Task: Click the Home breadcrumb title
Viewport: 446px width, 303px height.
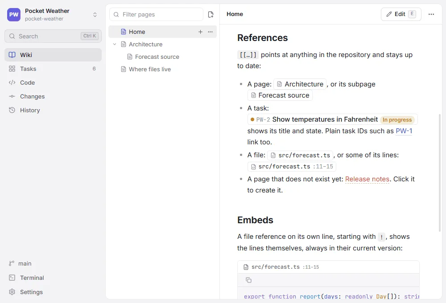Action: [x=235, y=14]
